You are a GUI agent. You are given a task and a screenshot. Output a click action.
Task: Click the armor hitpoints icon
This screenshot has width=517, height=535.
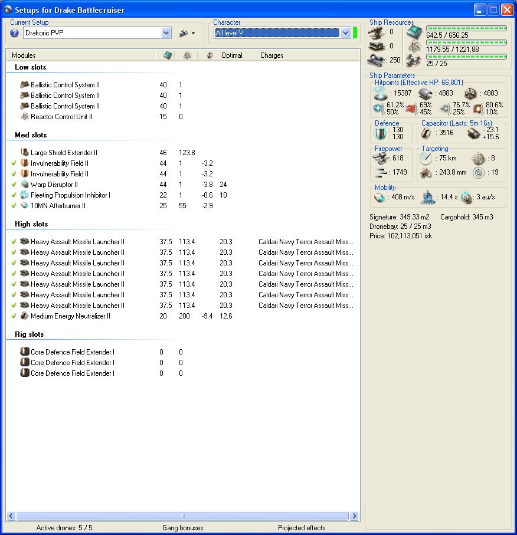(425, 93)
